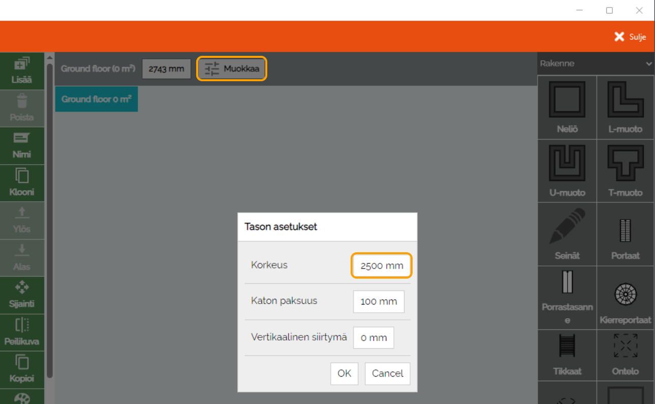The height and width of the screenshot is (404, 655).
Task: Copy with the Kopioi tool
Action: [x=22, y=370]
